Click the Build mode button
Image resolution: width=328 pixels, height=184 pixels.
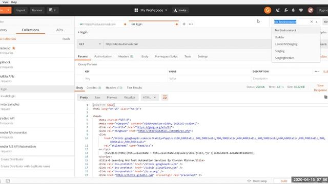[283, 181]
